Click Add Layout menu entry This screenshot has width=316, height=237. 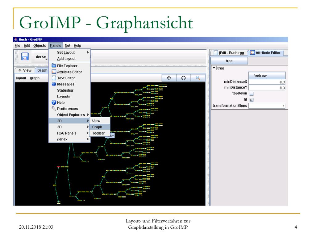tap(69, 59)
